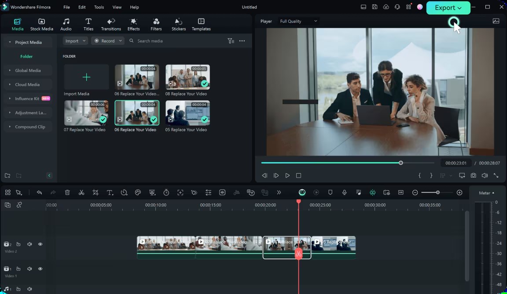The height and width of the screenshot is (294, 507).
Task: Click the timeline zoom slider handle
Action: point(437,192)
